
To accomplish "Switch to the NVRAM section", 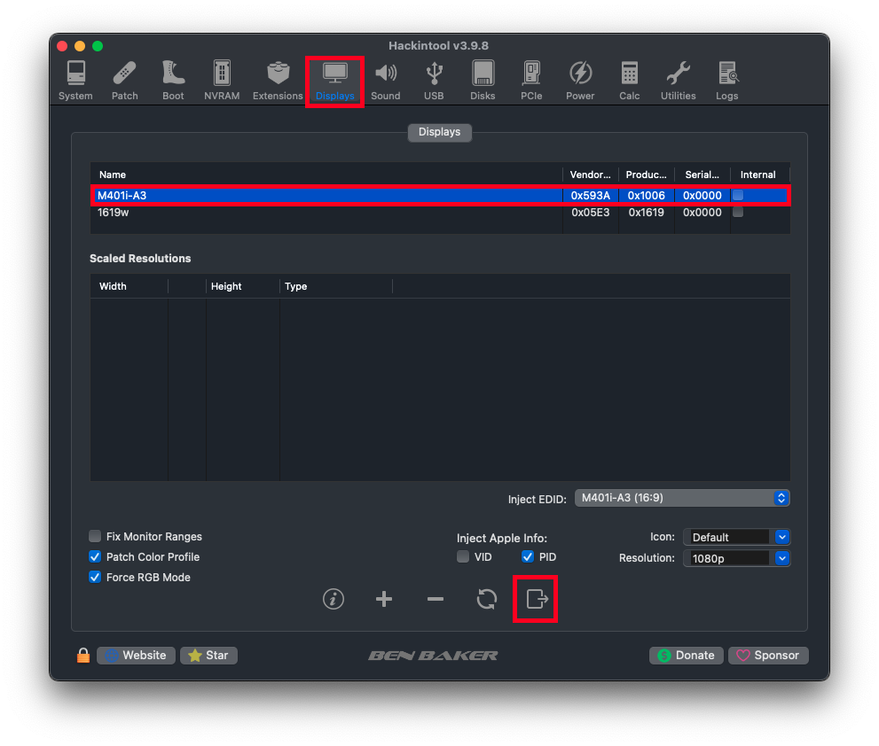I will [222, 80].
